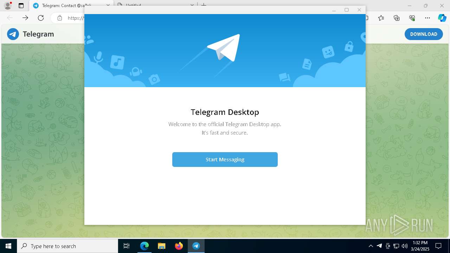Open Edge Settings and more menu

(427, 18)
